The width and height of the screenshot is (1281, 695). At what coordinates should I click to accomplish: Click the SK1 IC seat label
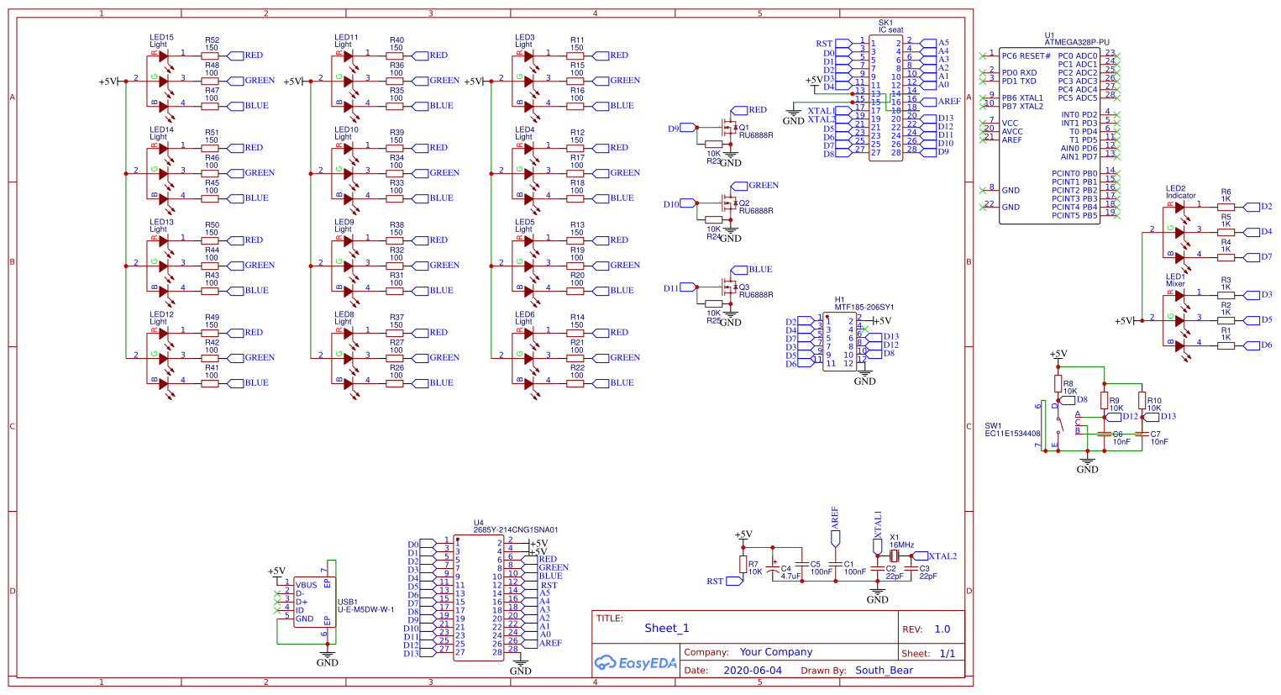point(890,26)
